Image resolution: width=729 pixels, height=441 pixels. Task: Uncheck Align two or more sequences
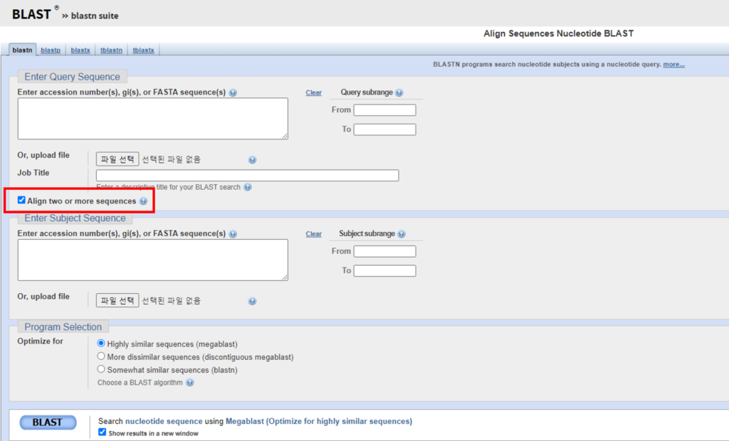point(21,201)
